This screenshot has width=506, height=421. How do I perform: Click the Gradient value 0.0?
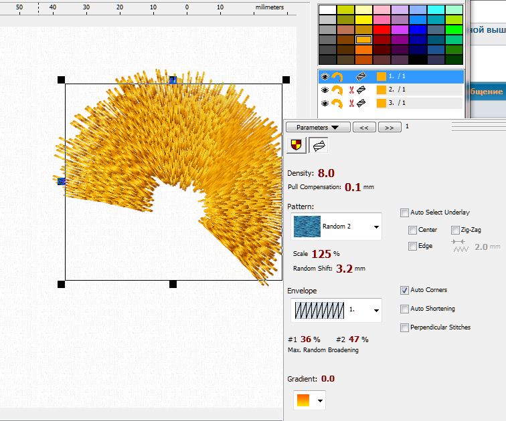tap(328, 379)
